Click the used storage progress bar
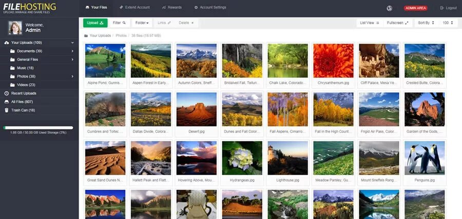This screenshot has width=462, height=219. tap(38, 128)
